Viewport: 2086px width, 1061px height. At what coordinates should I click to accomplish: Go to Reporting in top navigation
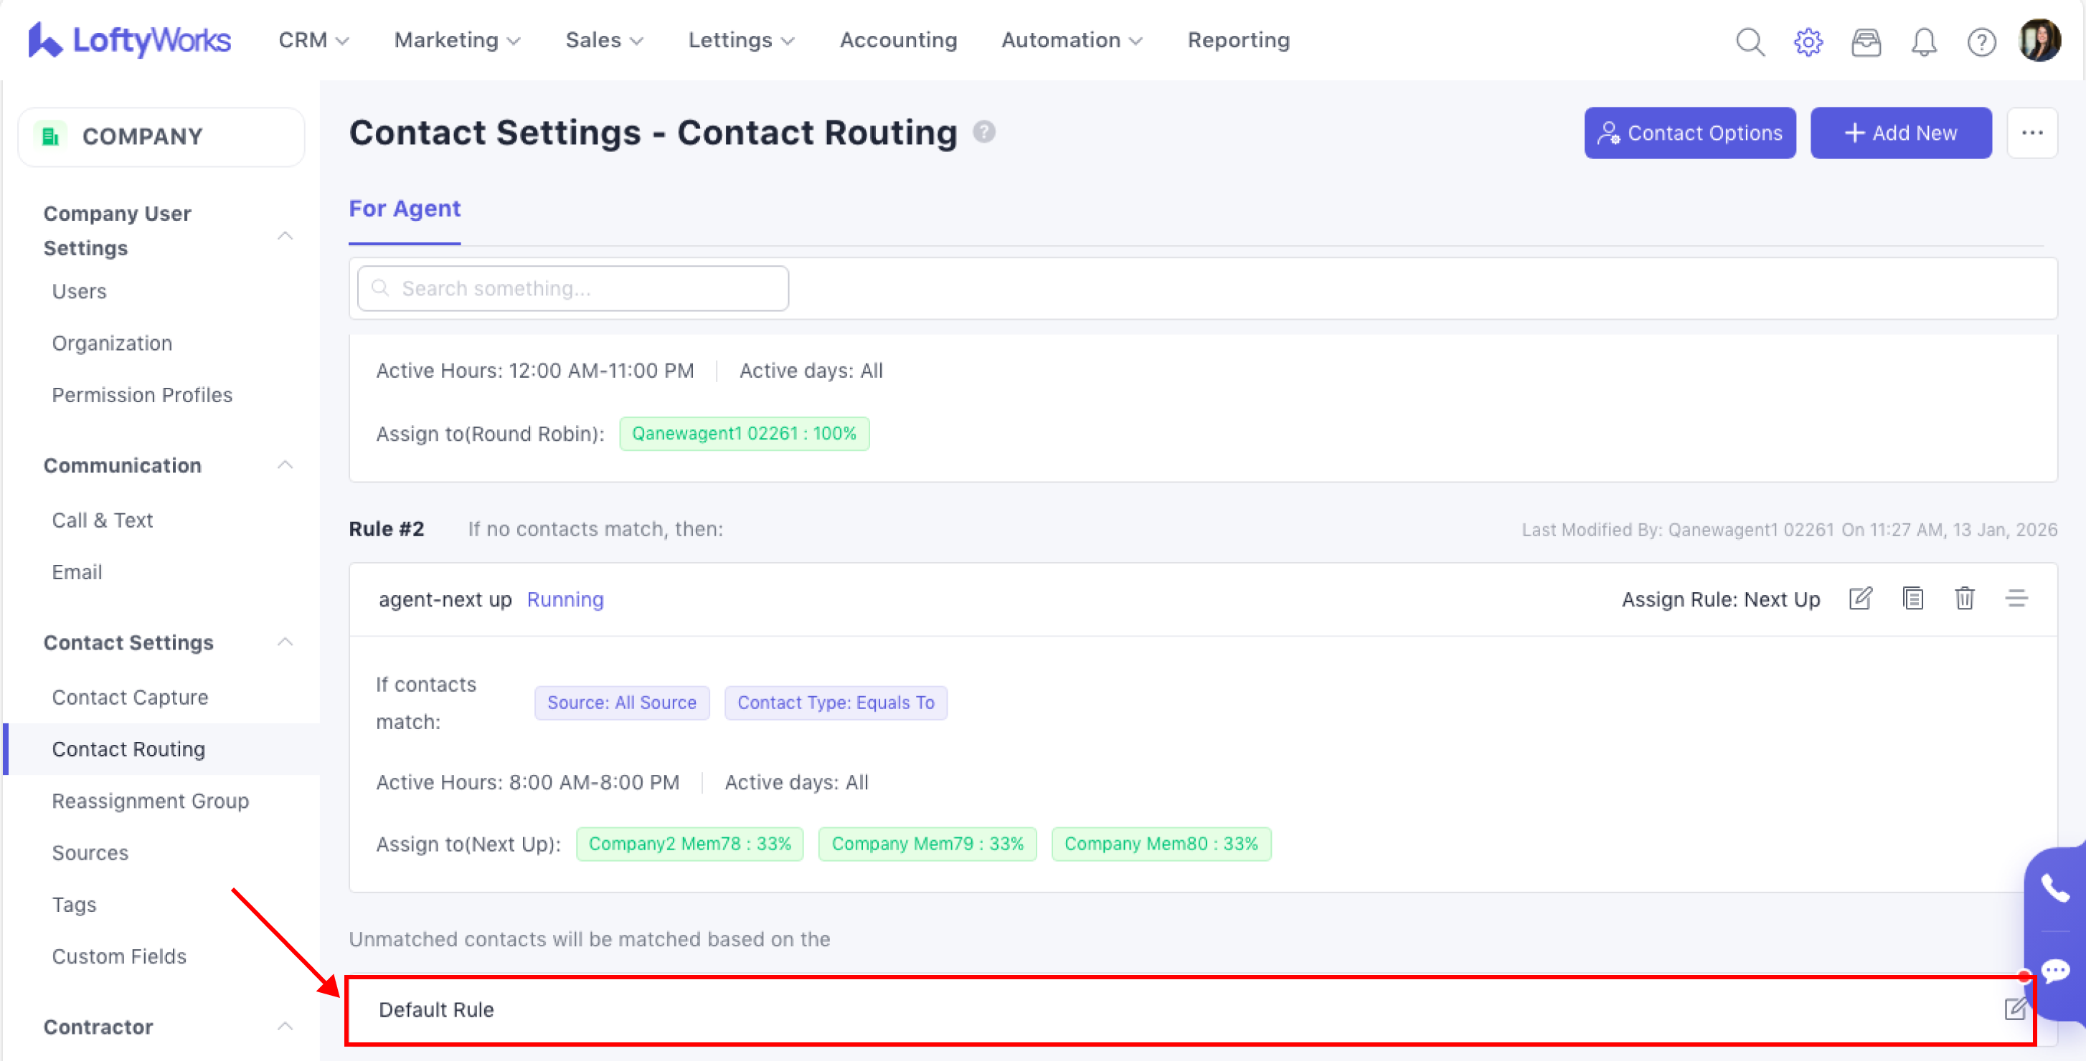(x=1237, y=39)
